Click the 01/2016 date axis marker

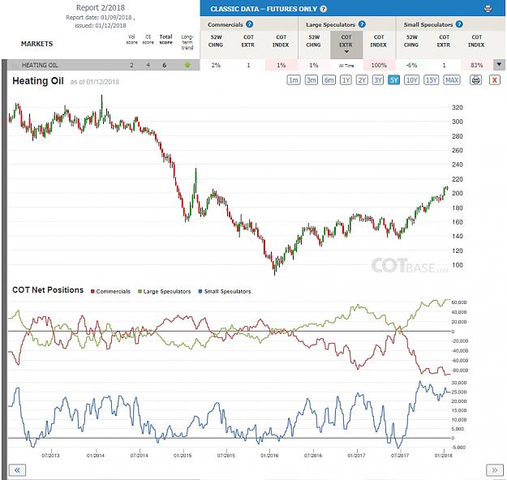(269, 456)
